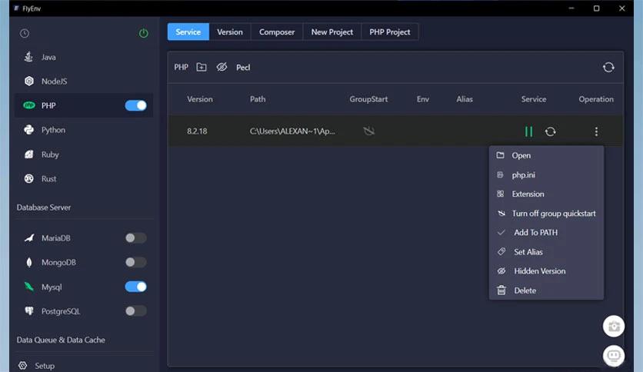Click the green power button in sidebar

144,33
